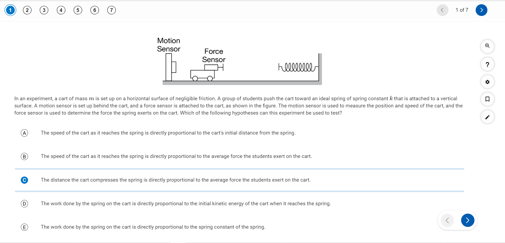
Task: Select answer choice B
Action: pyautogui.click(x=24, y=156)
